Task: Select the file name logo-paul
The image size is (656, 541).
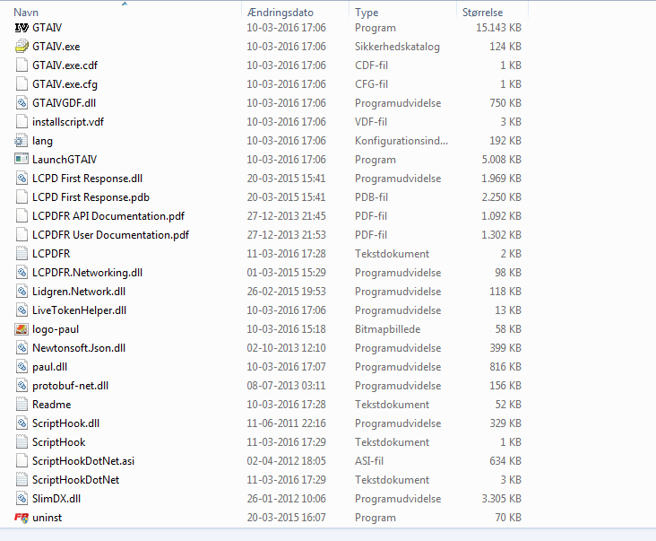Action: click(x=56, y=329)
